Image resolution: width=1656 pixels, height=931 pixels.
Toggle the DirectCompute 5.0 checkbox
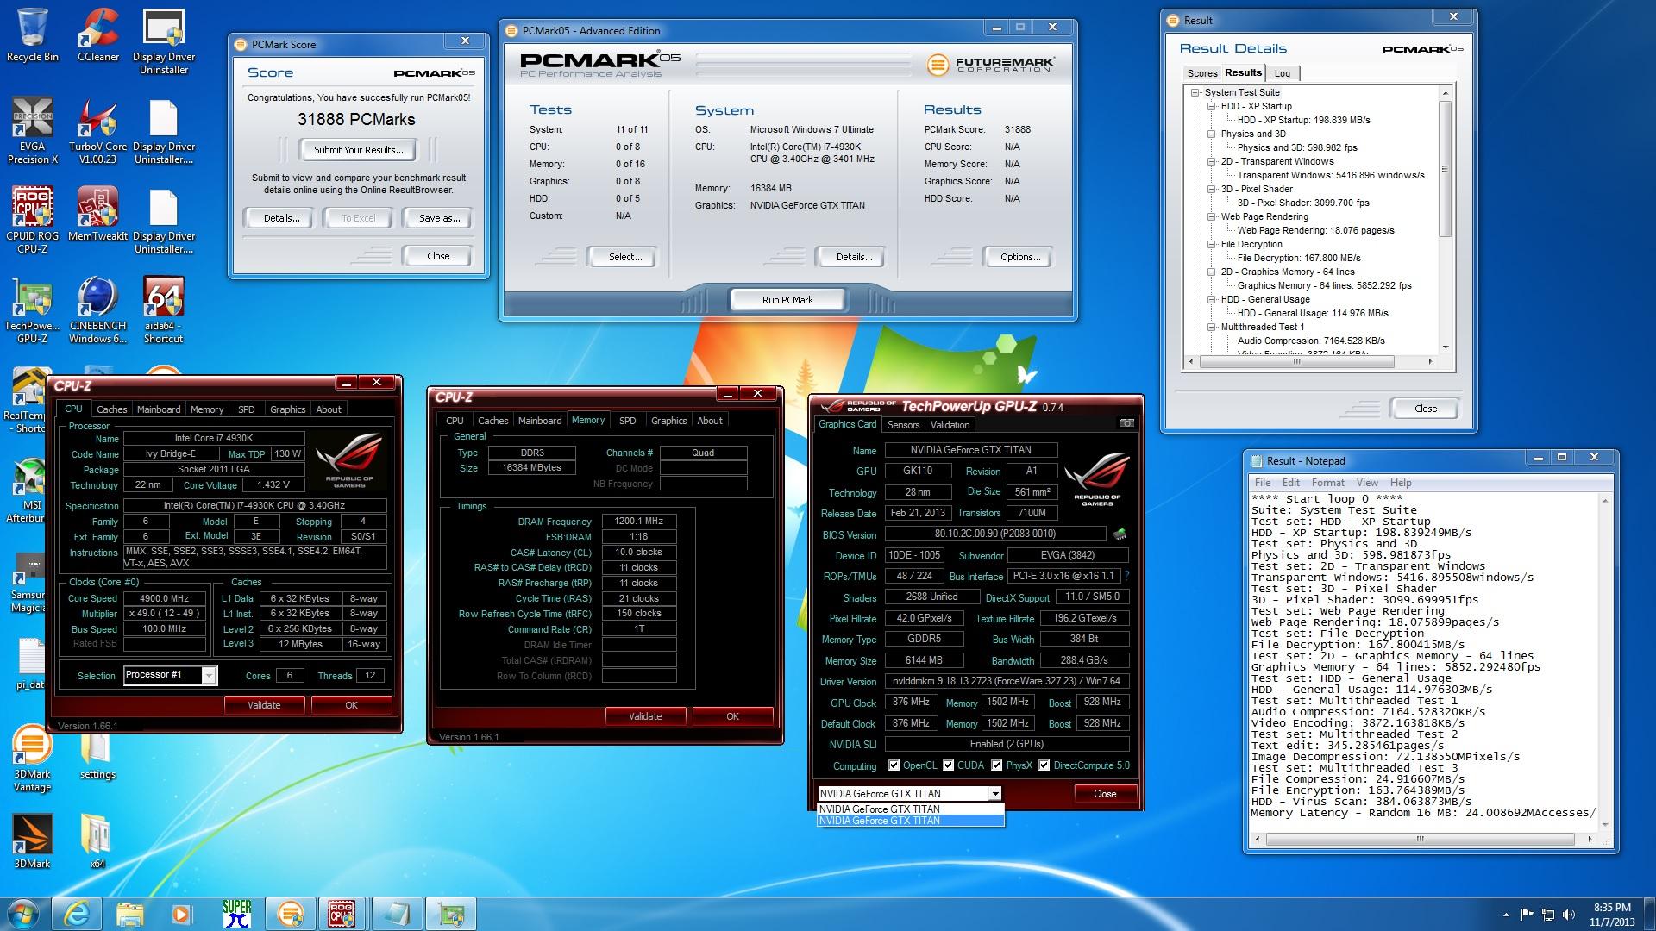click(1044, 765)
